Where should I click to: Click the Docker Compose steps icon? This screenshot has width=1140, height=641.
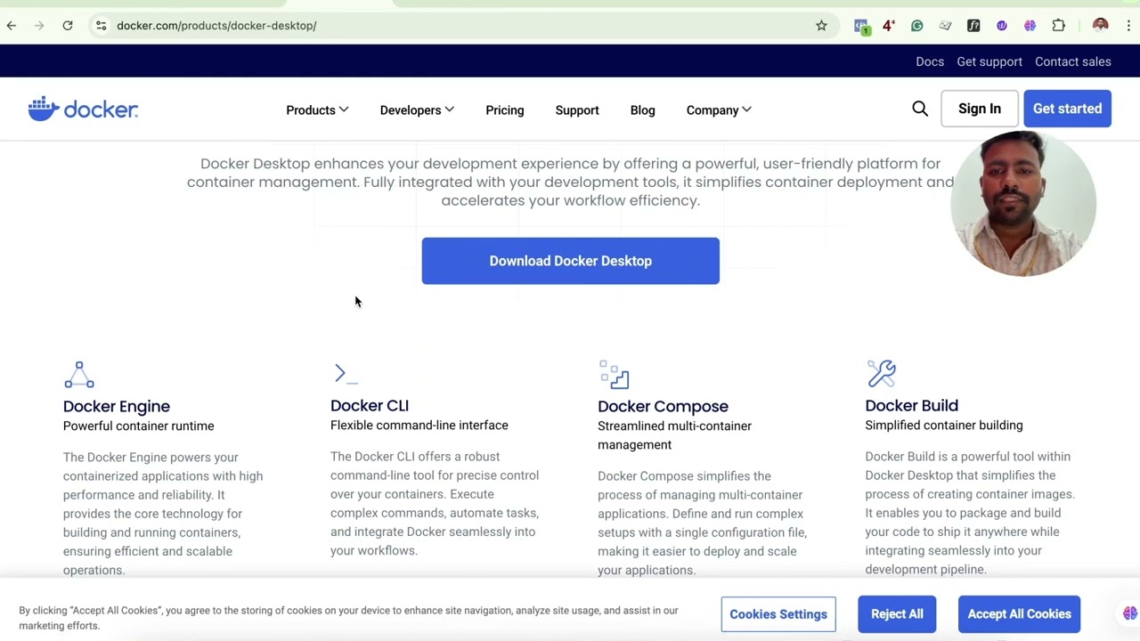[x=615, y=375]
